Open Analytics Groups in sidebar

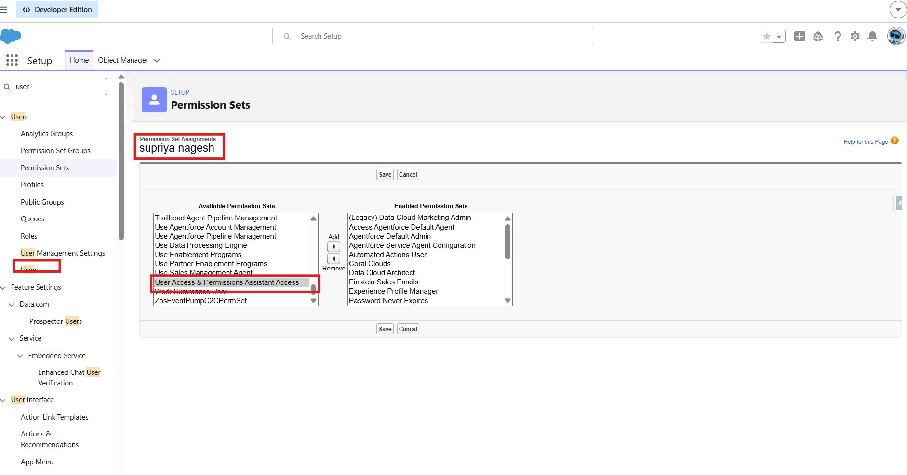pyautogui.click(x=47, y=134)
